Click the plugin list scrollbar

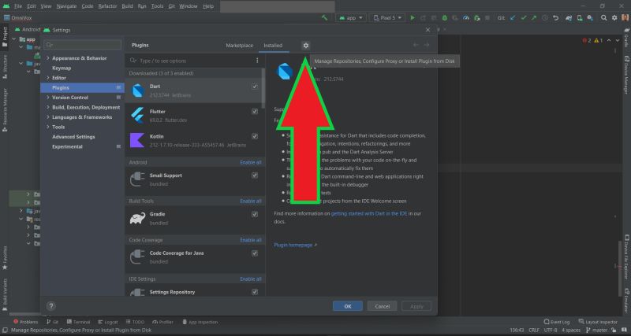click(263, 88)
